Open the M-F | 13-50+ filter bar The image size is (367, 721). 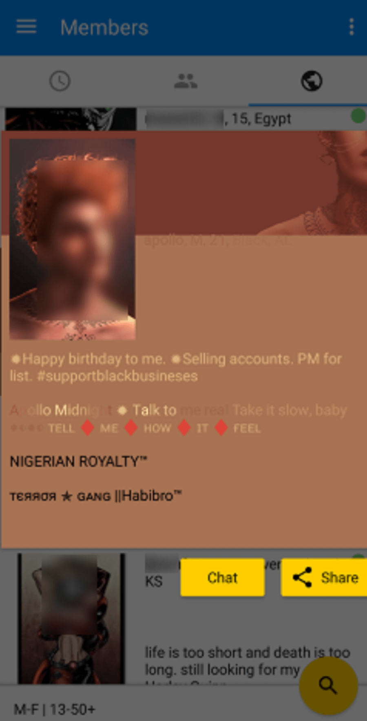55,710
